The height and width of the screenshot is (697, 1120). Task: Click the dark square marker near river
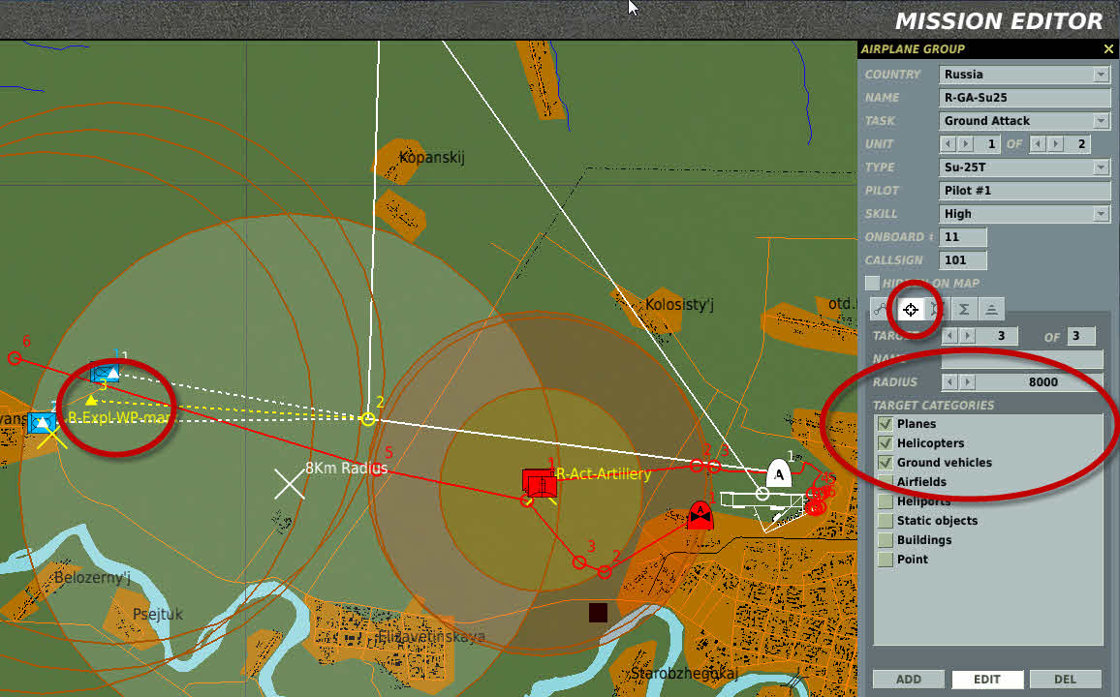(x=598, y=613)
